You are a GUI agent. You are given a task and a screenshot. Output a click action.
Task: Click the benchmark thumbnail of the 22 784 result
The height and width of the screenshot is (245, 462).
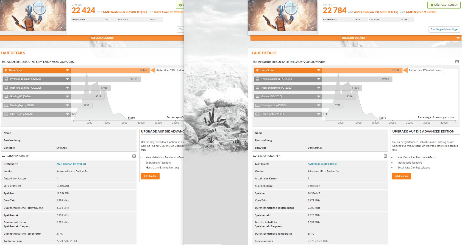click(283, 16)
